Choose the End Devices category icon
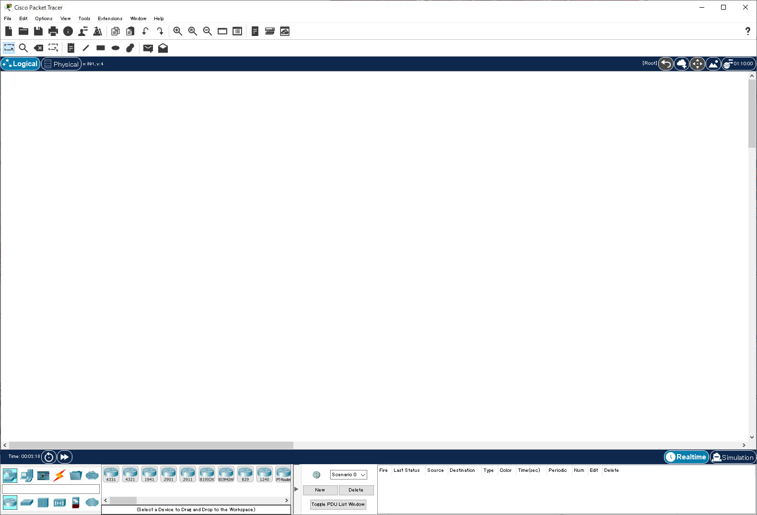 (27, 475)
